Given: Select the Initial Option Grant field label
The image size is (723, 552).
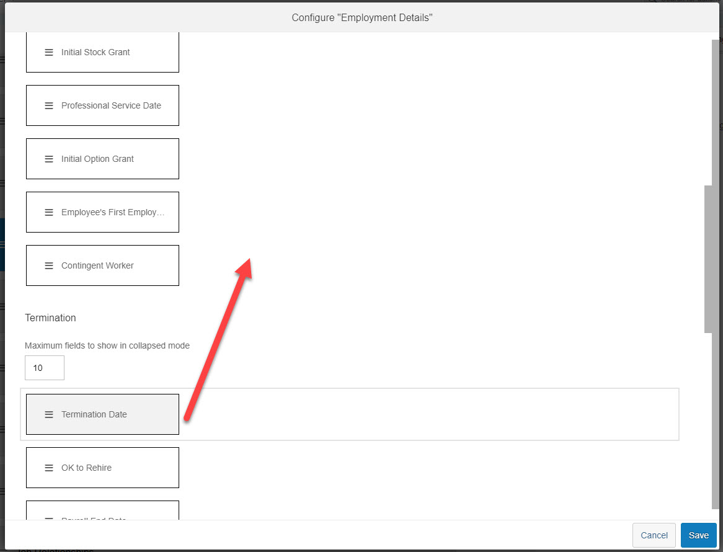Looking at the screenshot, I should (x=97, y=159).
